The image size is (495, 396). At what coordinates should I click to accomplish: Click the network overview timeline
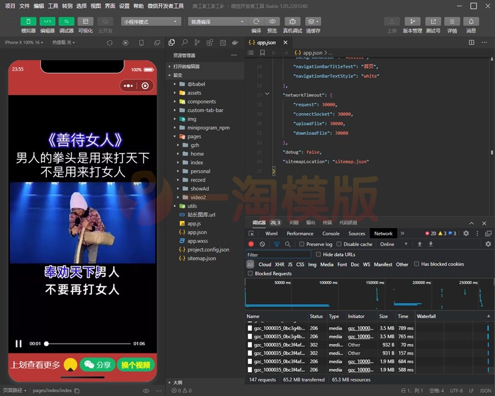pyautogui.click(x=369, y=294)
